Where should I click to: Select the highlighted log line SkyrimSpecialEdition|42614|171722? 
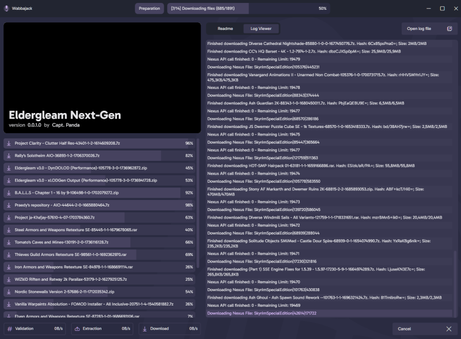(329, 314)
